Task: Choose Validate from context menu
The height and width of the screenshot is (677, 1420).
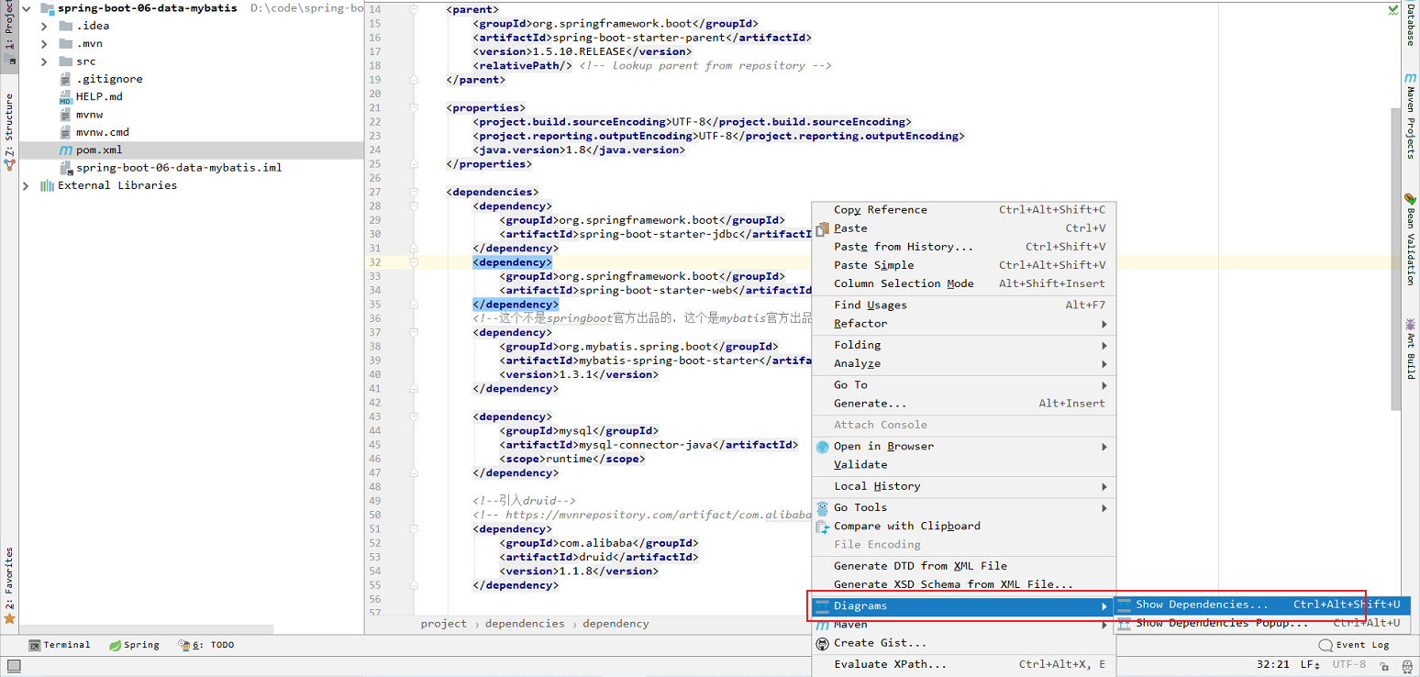Action: tap(964, 465)
